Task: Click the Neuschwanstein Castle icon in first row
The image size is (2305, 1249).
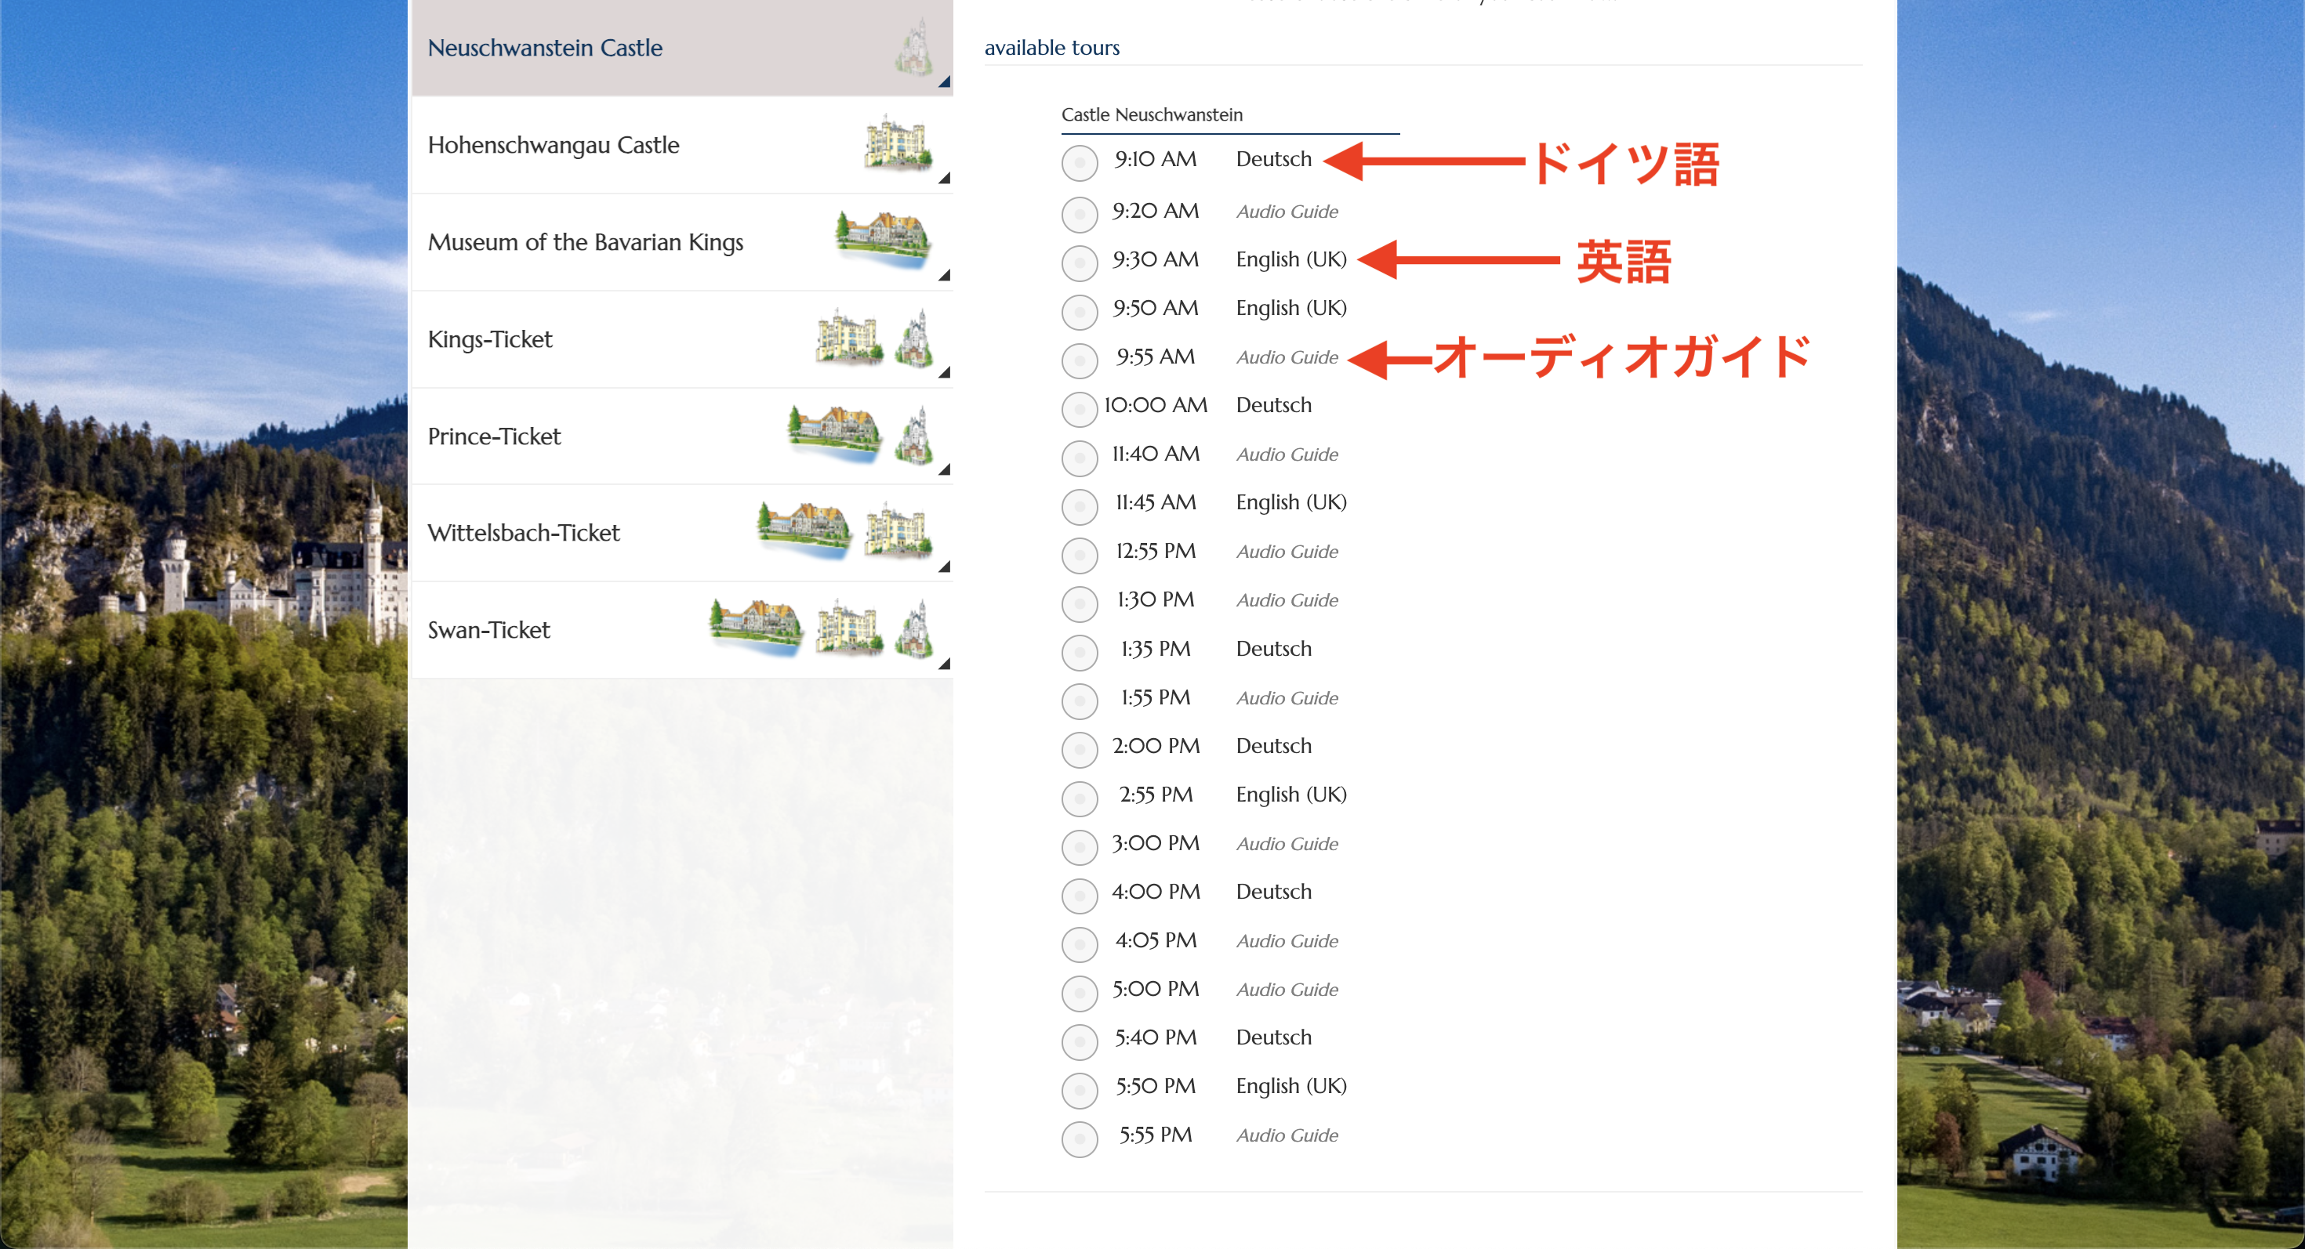Action: 913,47
